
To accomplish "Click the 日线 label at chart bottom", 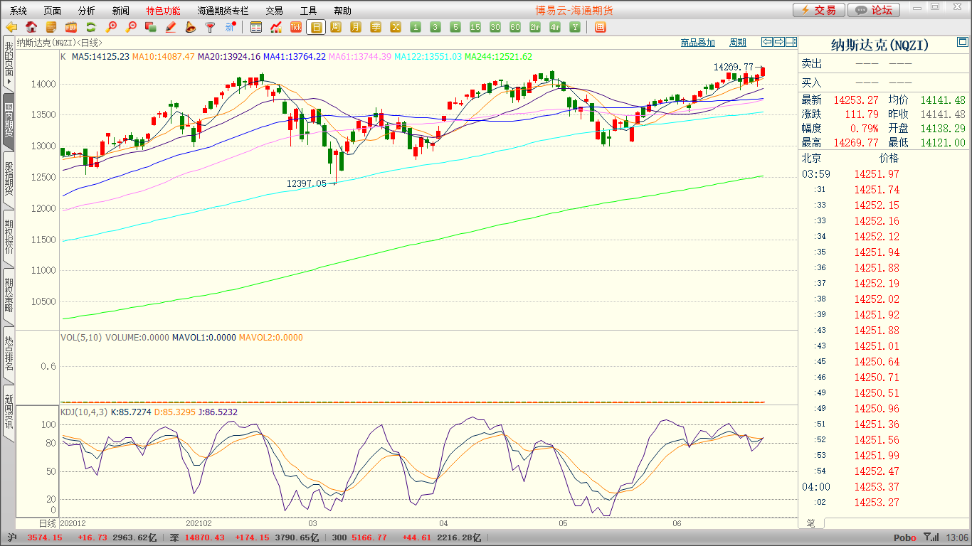I will click(47, 523).
